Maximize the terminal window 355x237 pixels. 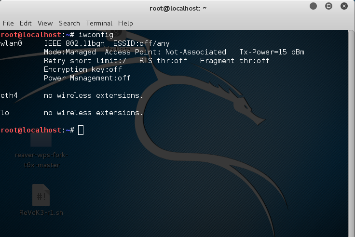tap(328, 6)
